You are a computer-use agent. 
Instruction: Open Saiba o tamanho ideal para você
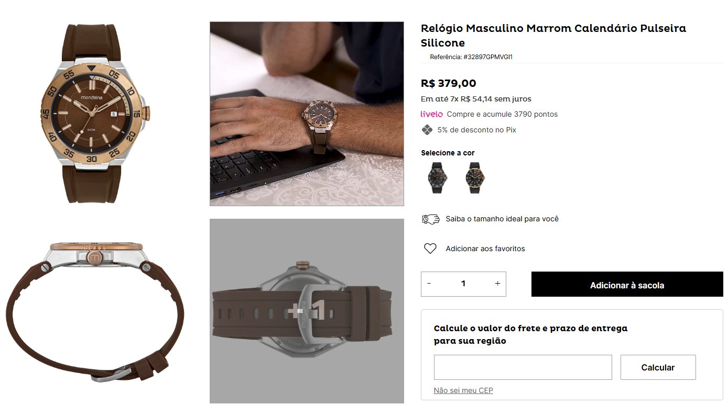pyautogui.click(x=502, y=219)
